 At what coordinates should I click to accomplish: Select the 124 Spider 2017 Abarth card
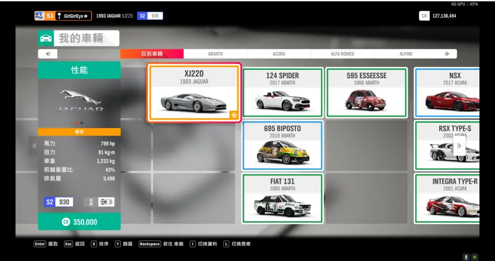click(x=282, y=92)
